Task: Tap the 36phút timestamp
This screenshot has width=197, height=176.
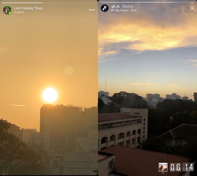Action: pyautogui.click(x=127, y=7)
